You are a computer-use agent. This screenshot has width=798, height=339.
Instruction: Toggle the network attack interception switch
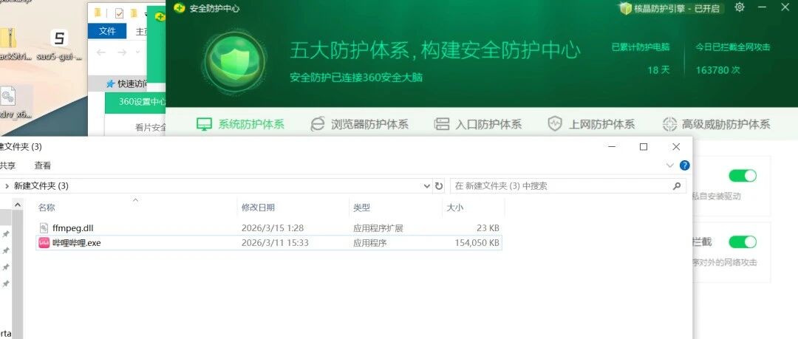pyautogui.click(x=743, y=242)
